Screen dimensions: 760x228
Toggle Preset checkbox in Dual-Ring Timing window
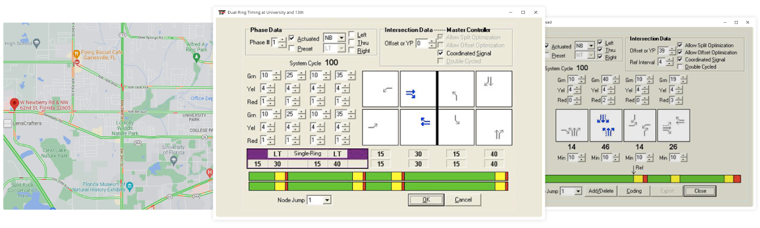click(292, 47)
